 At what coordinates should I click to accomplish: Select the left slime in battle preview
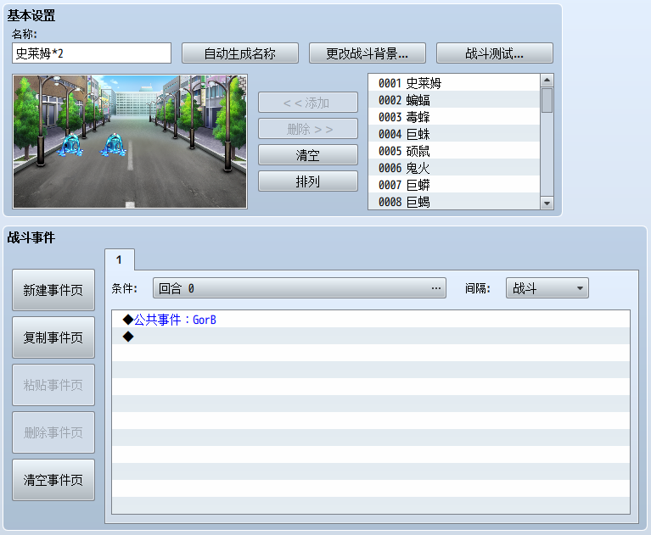click(72, 145)
